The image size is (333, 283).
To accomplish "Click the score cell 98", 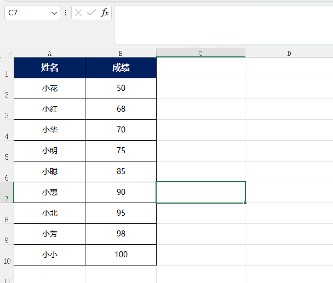I will 120,234.
